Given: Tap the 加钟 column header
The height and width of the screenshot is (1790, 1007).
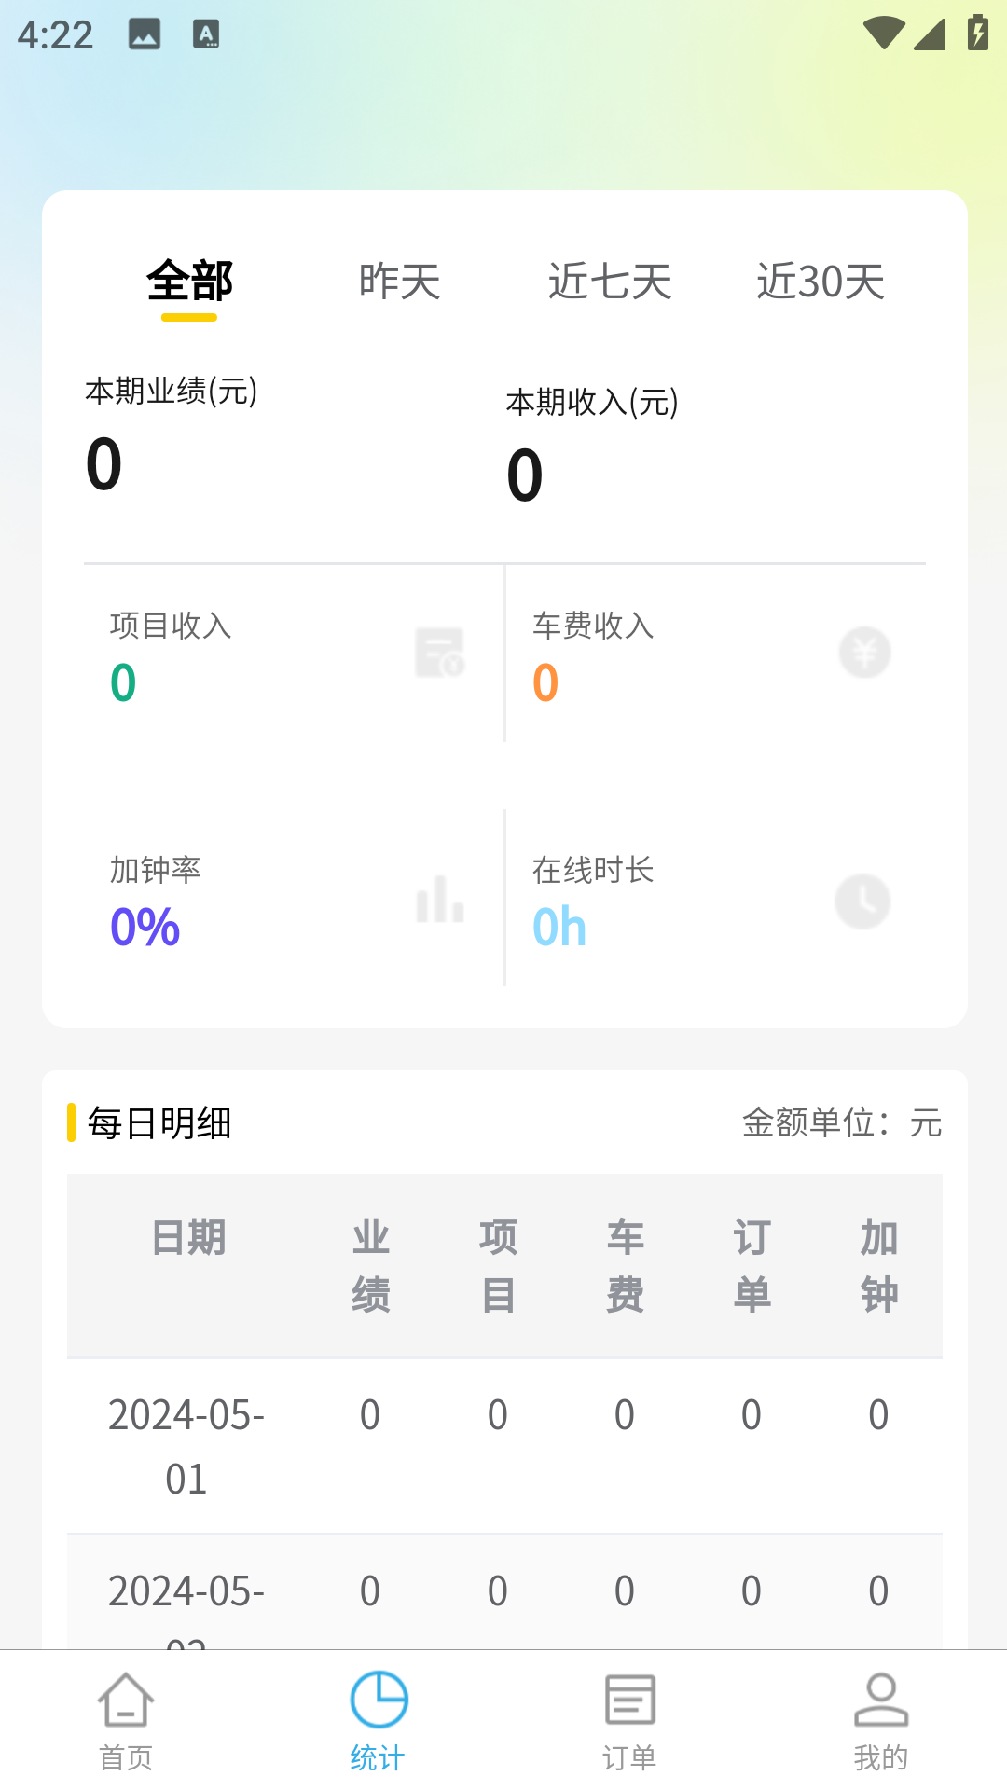Looking at the screenshot, I should pos(878,1265).
